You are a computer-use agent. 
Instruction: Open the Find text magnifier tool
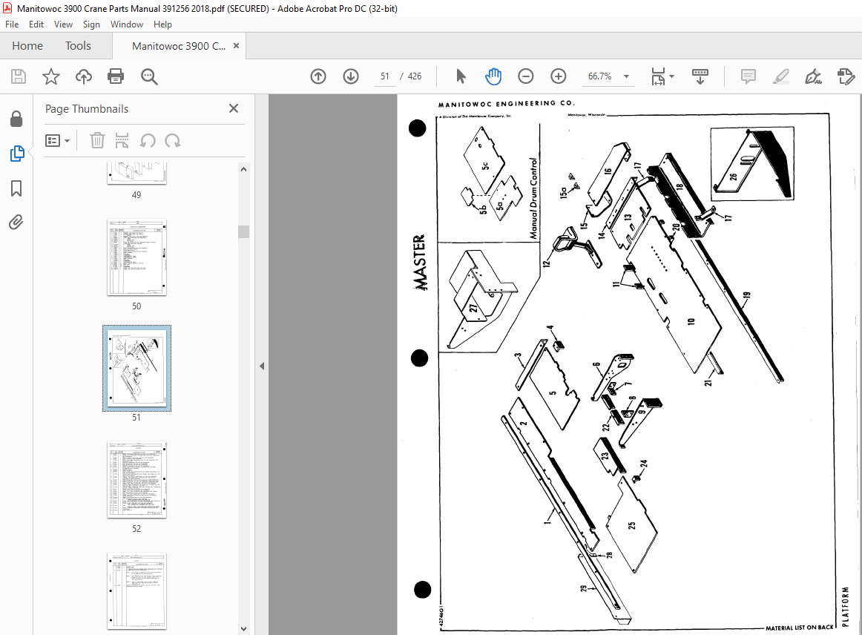(x=149, y=76)
